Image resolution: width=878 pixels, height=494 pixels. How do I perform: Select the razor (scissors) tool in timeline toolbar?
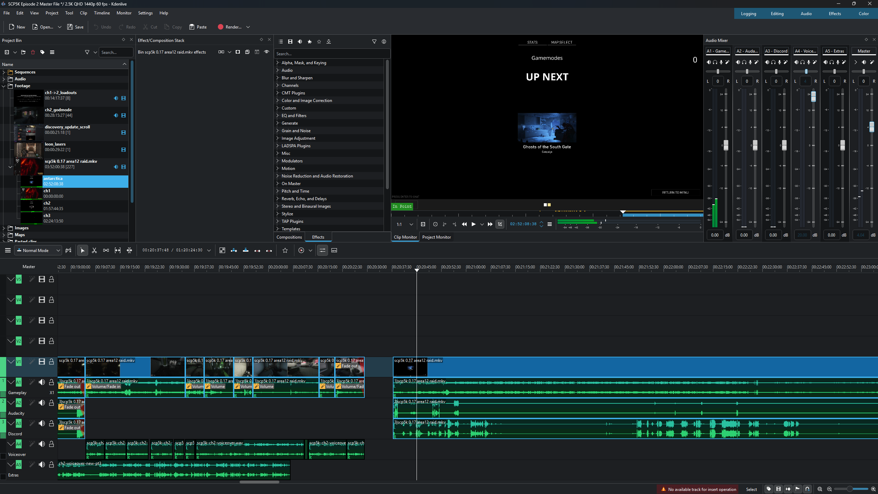[94, 250]
